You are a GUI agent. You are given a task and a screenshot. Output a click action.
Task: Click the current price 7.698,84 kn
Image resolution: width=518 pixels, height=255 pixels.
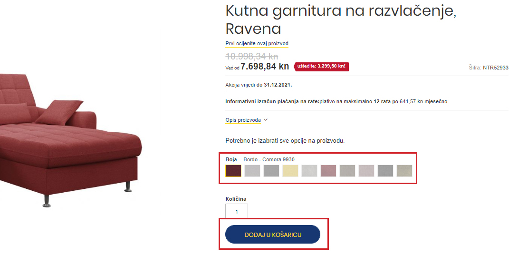pyautogui.click(x=265, y=66)
